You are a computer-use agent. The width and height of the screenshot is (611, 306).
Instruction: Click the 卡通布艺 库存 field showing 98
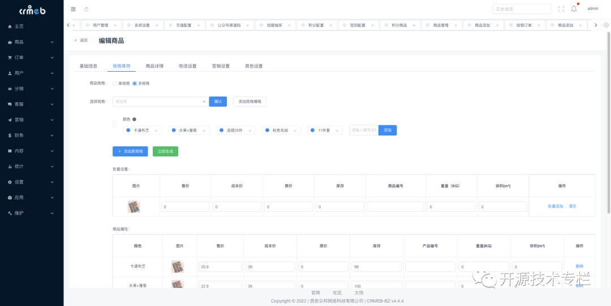[x=376, y=266]
